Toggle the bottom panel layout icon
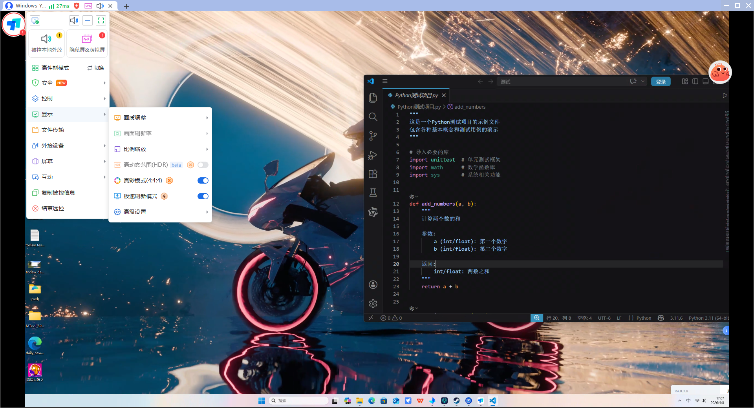 [x=705, y=81]
